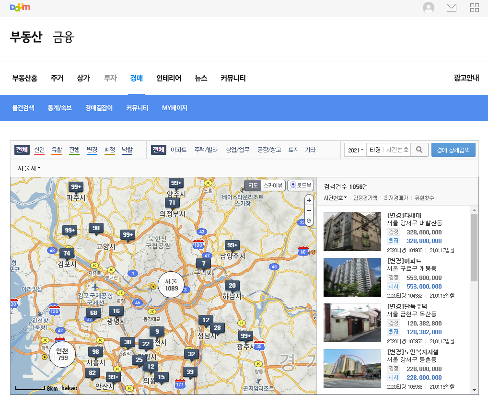Filter status by 전체 (all statuses)

tap(22, 150)
